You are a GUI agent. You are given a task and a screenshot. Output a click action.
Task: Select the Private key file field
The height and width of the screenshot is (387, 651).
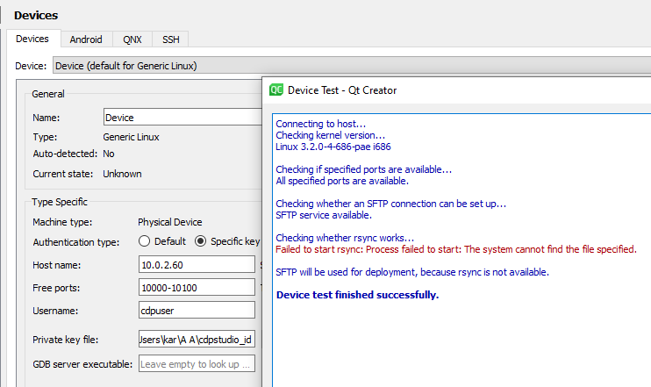(195, 340)
